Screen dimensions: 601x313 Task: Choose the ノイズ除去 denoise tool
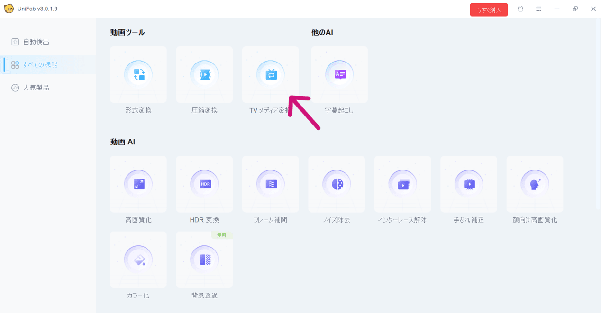pyautogui.click(x=337, y=184)
